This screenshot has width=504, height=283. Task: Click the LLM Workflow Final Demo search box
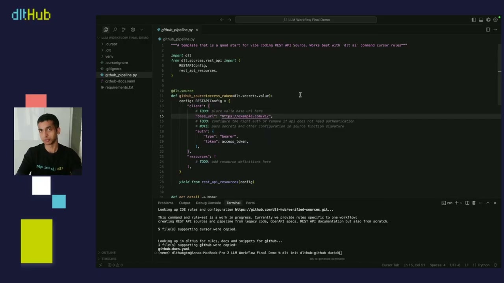click(306, 20)
